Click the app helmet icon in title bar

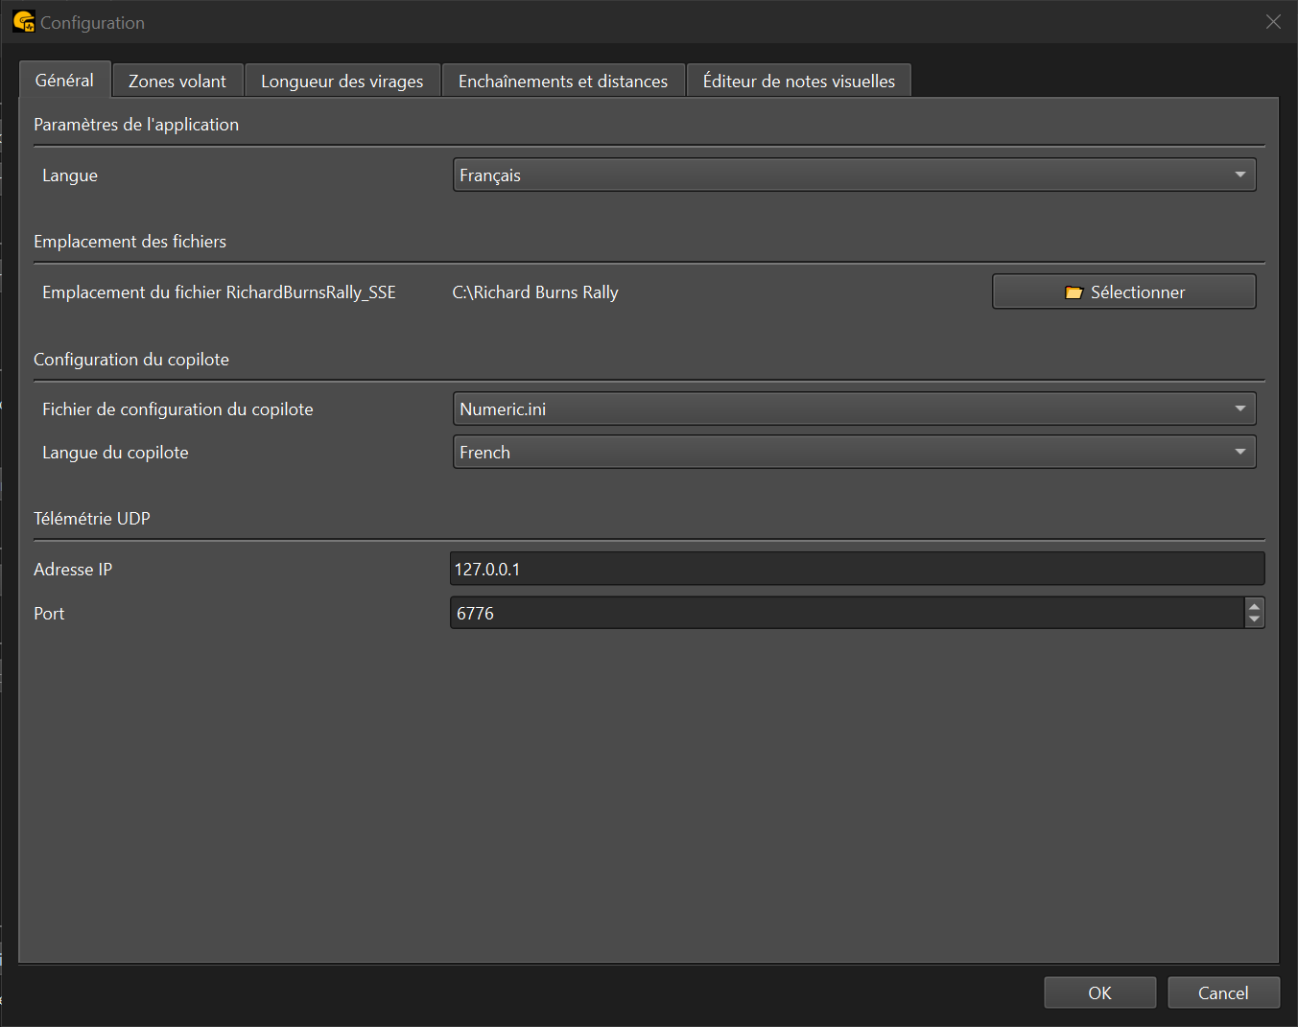(x=23, y=21)
